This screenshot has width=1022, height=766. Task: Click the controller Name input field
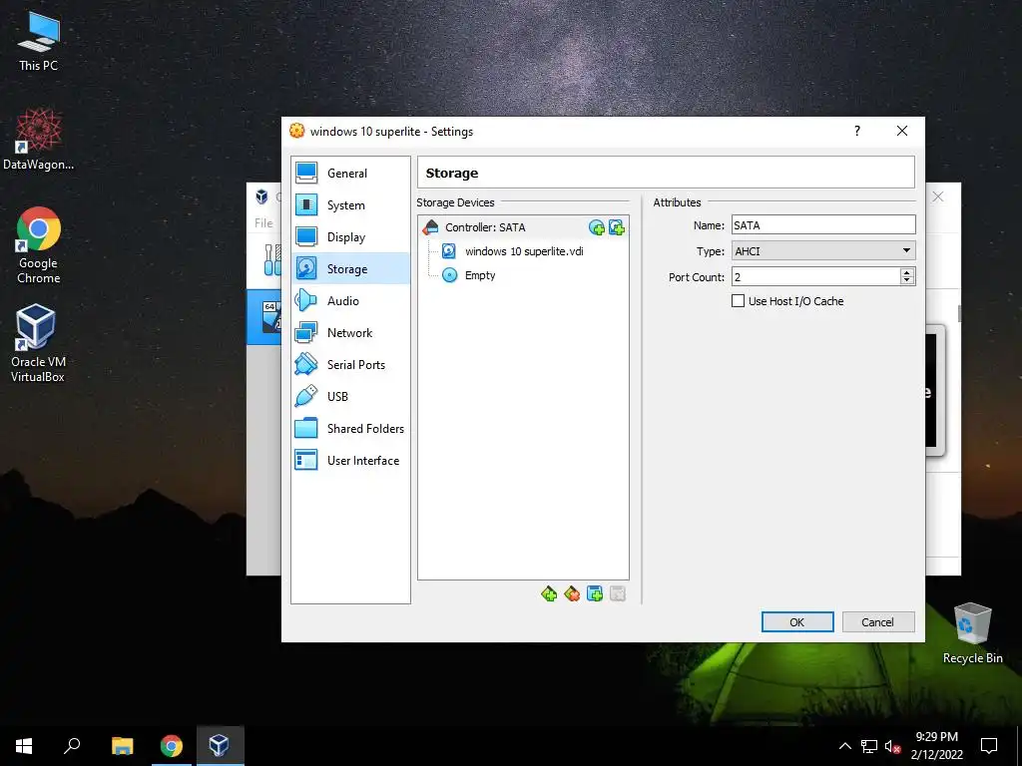[x=823, y=225]
